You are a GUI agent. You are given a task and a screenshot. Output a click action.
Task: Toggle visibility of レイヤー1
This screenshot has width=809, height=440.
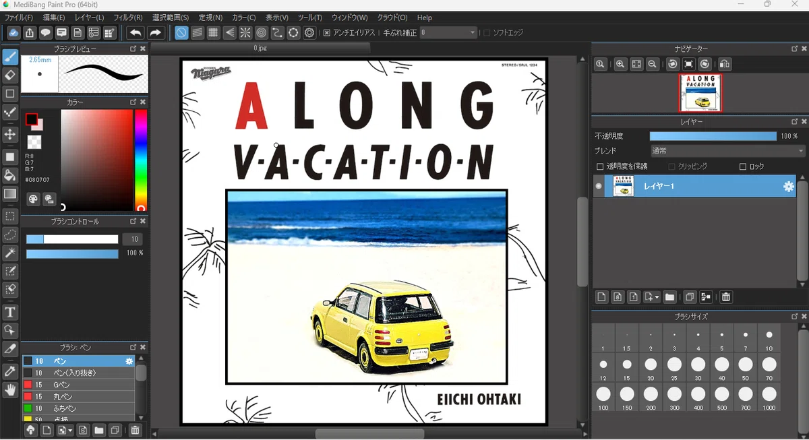tap(599, 186)
